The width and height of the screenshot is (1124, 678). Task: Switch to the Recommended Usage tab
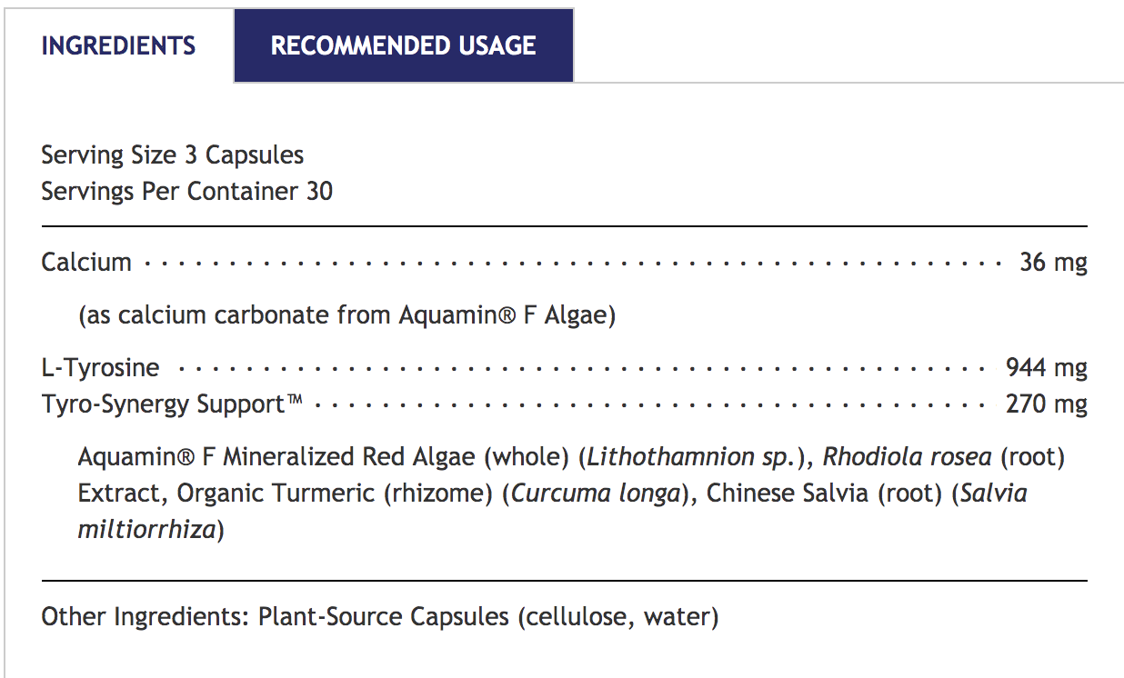[x=403, y=46]
